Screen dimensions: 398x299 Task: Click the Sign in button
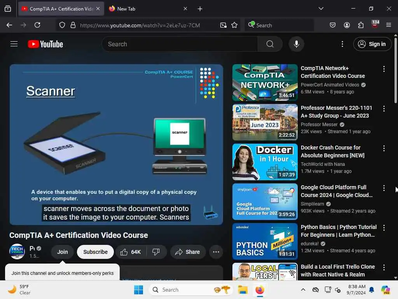(372, 44)
